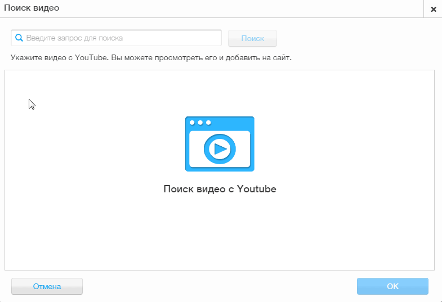Close the 'Поиск видео' dialog with X
The width and height of the screenshot is (442, 302).
pos(433,9)
